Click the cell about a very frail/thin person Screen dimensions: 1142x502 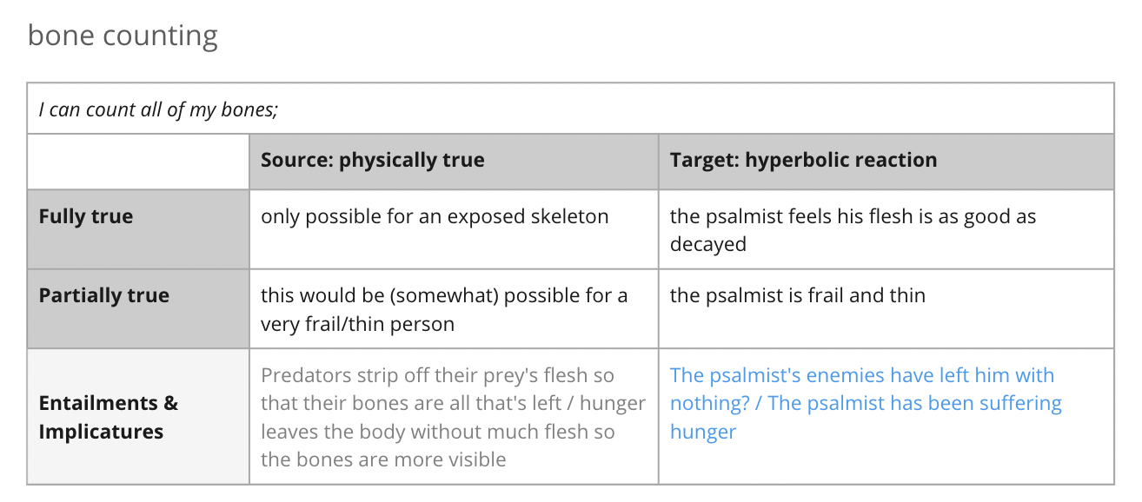(x=444, y=309)
